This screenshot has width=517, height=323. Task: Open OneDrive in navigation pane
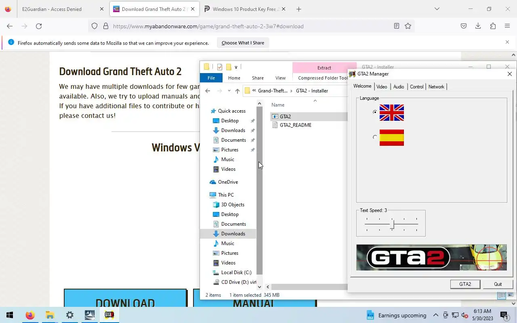point(228,182)
